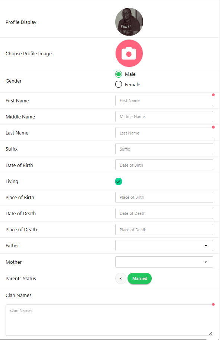
Task: Open the Date of Death field
Action: pos(164,213)
